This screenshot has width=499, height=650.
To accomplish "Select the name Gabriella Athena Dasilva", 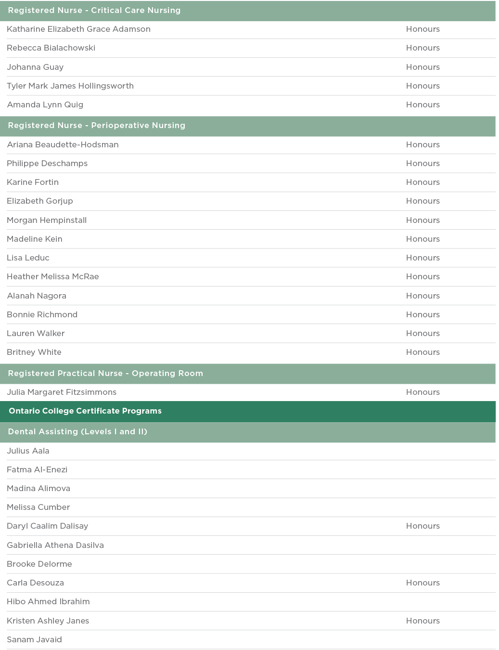I will point(55,546).
